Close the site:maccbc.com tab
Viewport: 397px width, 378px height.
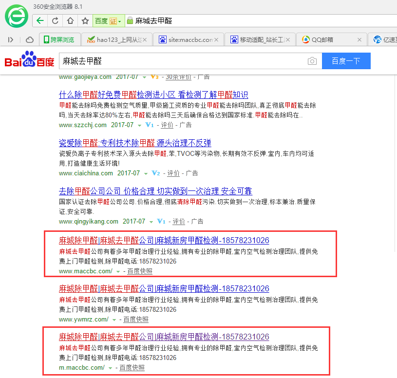pyautogui.click(x=216, y=40)
